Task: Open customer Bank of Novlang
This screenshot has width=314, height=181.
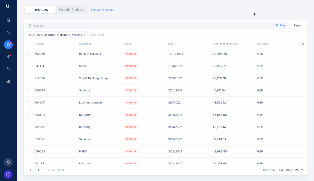Action: click(x=90, y=54)
